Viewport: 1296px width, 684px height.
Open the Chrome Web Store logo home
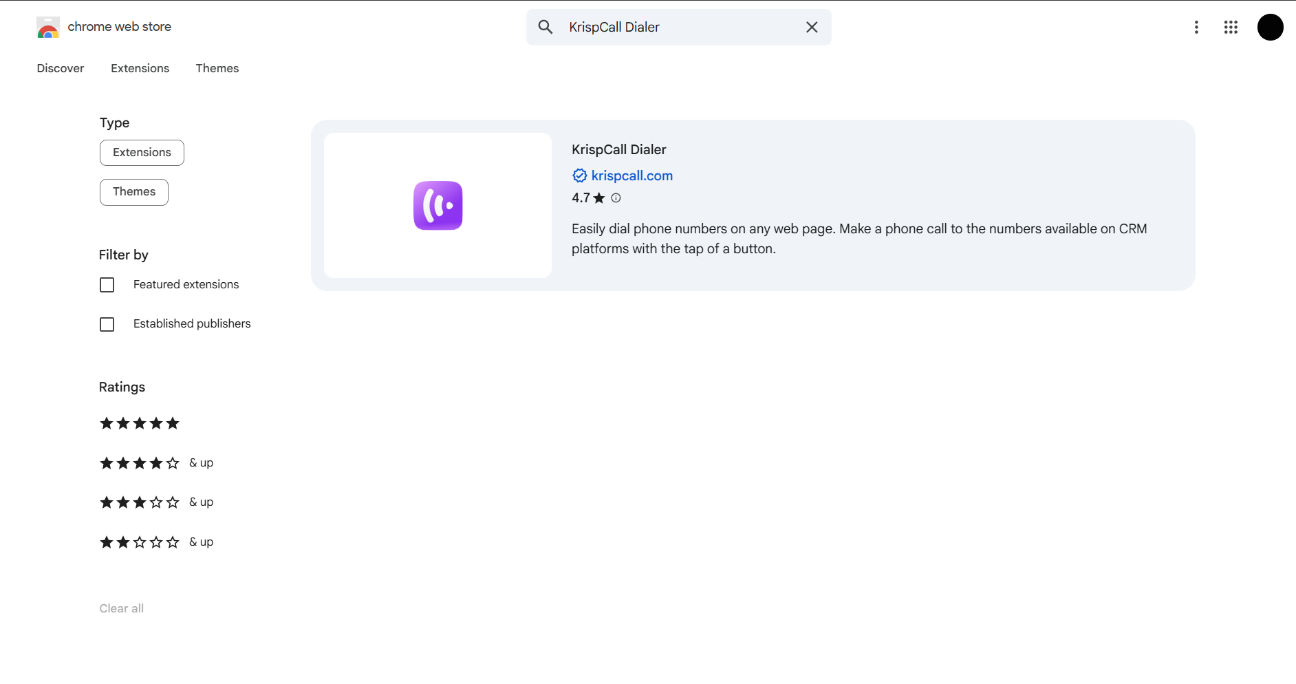pyautogui.click(x=104, y=27)
